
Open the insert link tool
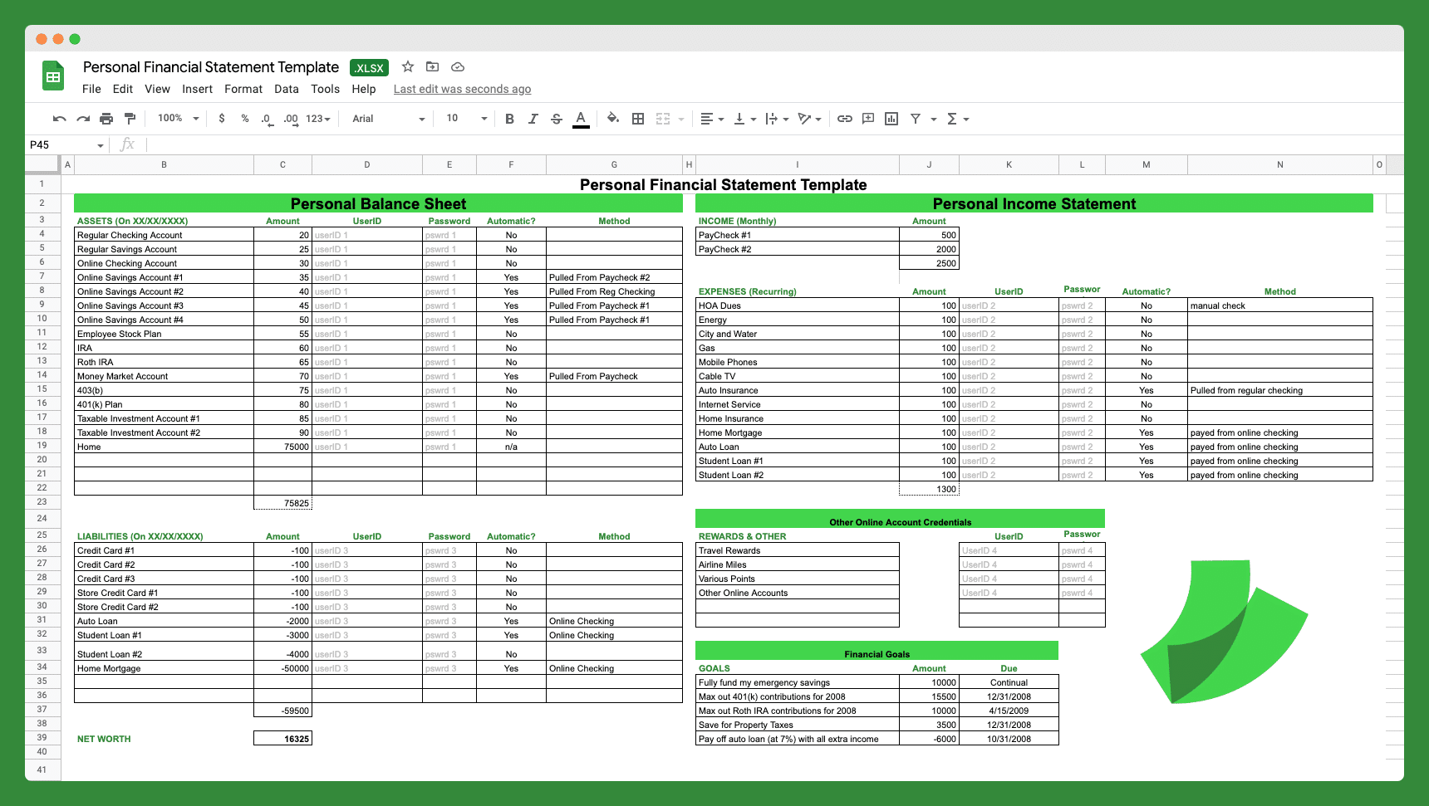[845, 119]
